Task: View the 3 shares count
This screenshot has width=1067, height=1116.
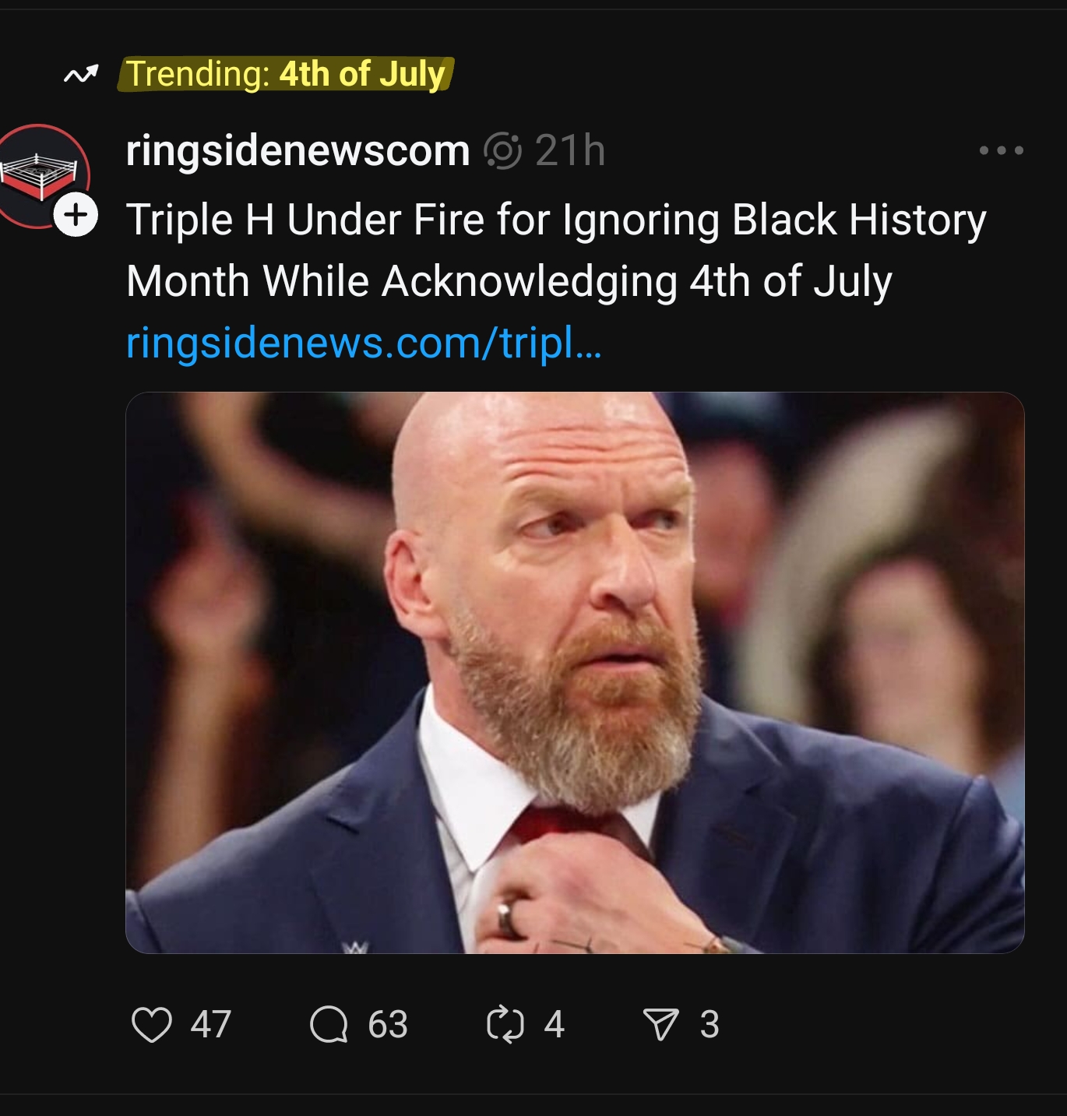Action: click(x=709, y=1024)
